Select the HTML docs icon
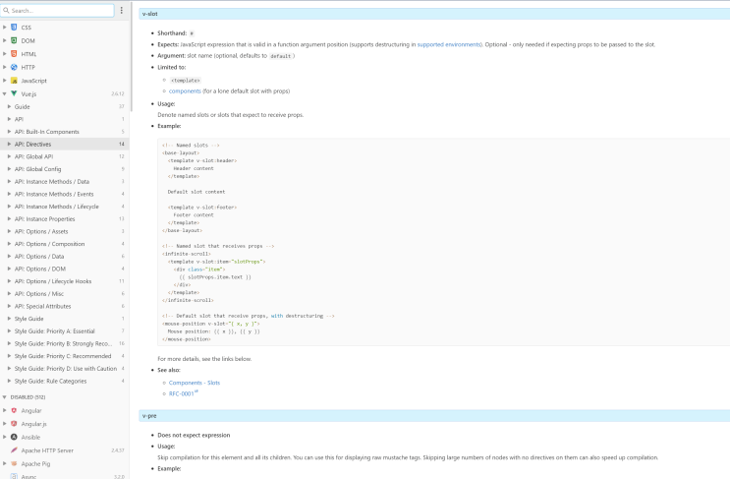The image size is (730, 479). click(14, 54)
